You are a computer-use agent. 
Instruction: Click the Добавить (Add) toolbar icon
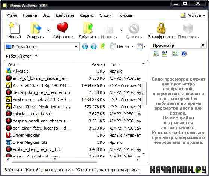pos(88,28)
